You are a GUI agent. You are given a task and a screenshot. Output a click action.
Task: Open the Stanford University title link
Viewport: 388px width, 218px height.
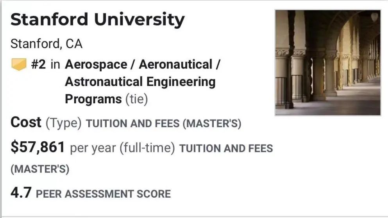pos(97,20)
